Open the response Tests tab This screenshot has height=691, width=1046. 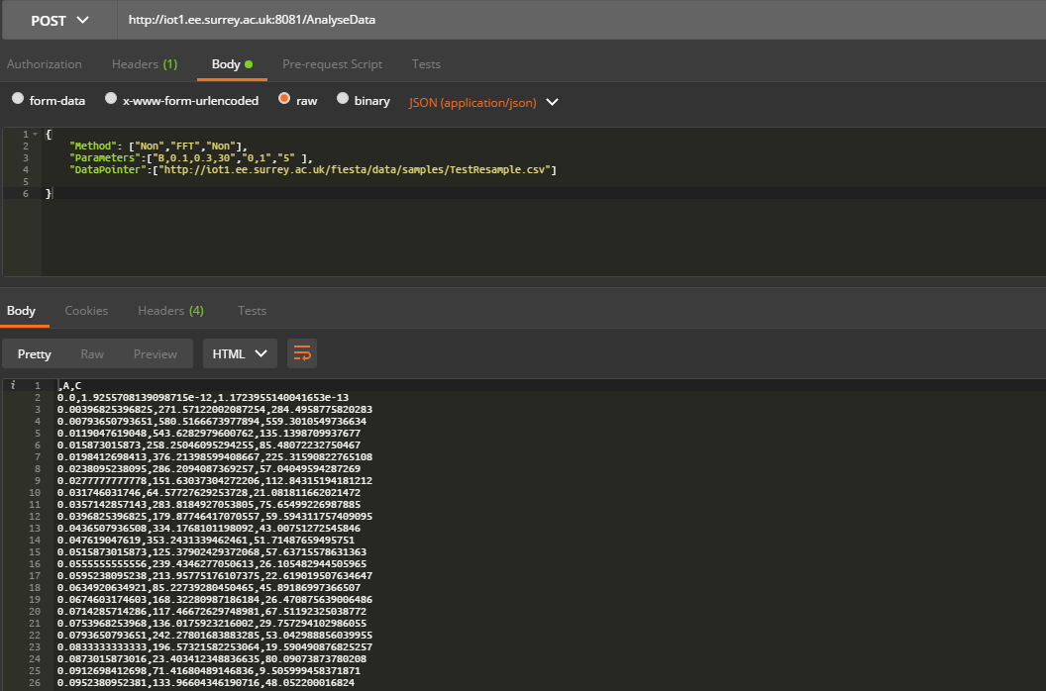coord(253,311)
